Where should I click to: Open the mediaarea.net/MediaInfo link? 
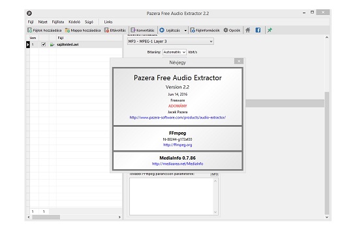pos(178,164)
